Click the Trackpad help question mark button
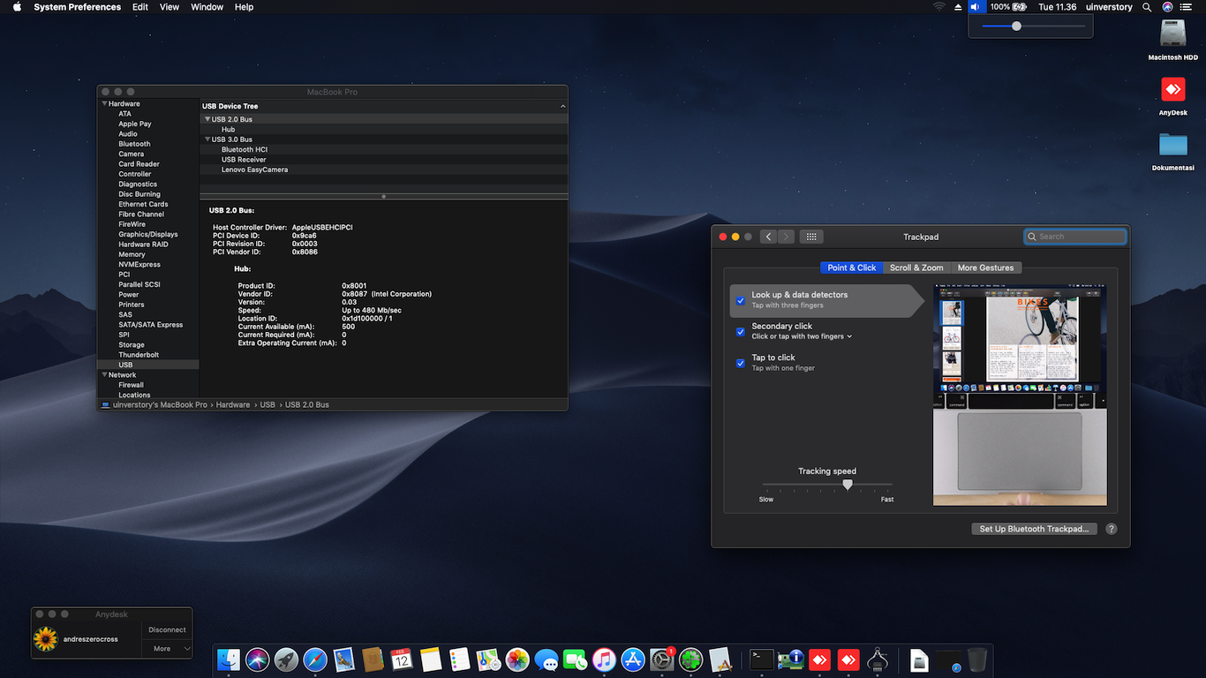 pyautogui.click(x=1112, y=529)
